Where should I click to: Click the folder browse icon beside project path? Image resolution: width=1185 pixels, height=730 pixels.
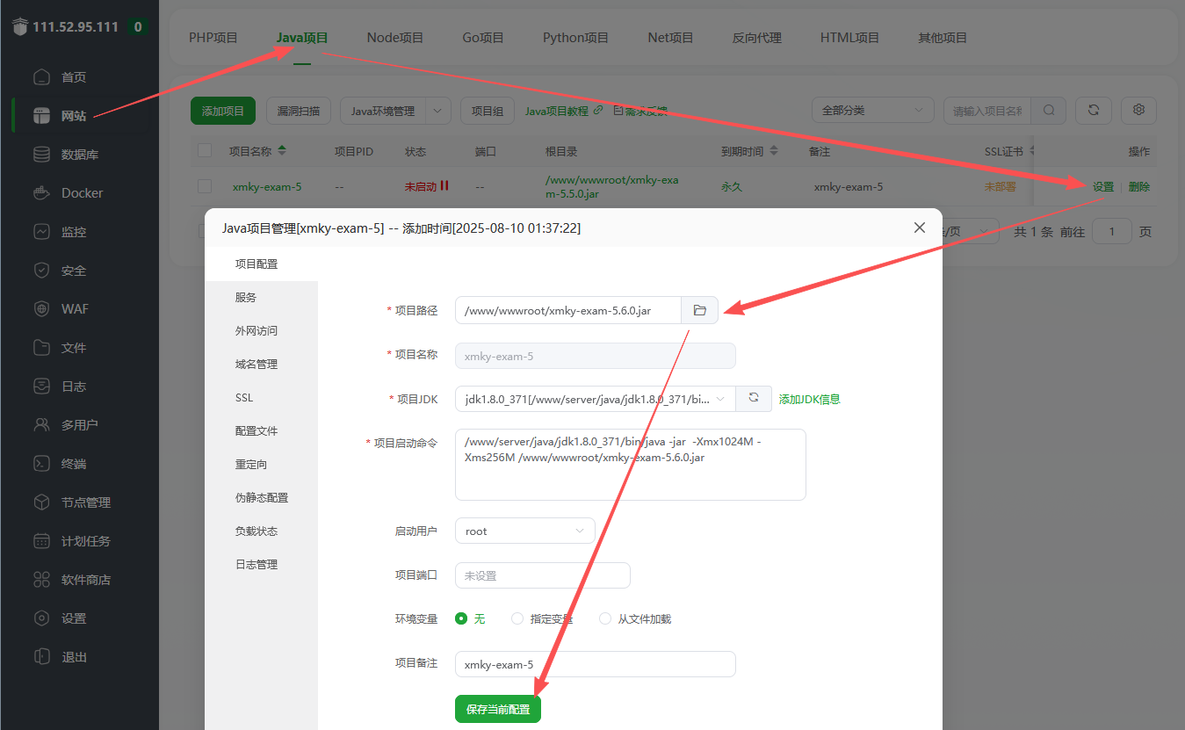pos(699,310)
